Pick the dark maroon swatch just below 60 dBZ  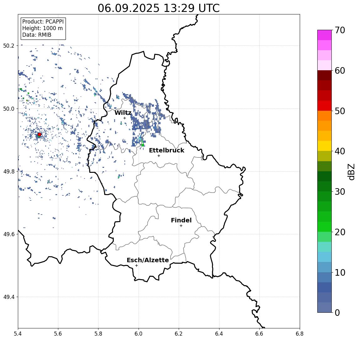pos(325,75)
